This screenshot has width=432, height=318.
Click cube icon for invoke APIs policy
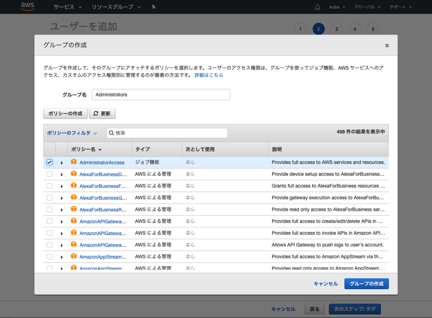(x=74, y=233)
